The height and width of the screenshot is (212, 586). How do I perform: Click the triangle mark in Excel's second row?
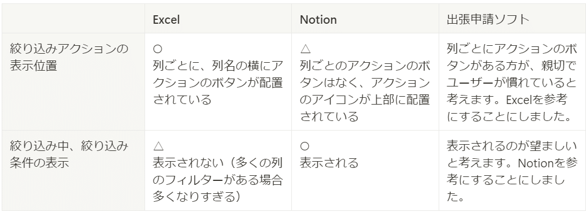[x=158, y=146]
